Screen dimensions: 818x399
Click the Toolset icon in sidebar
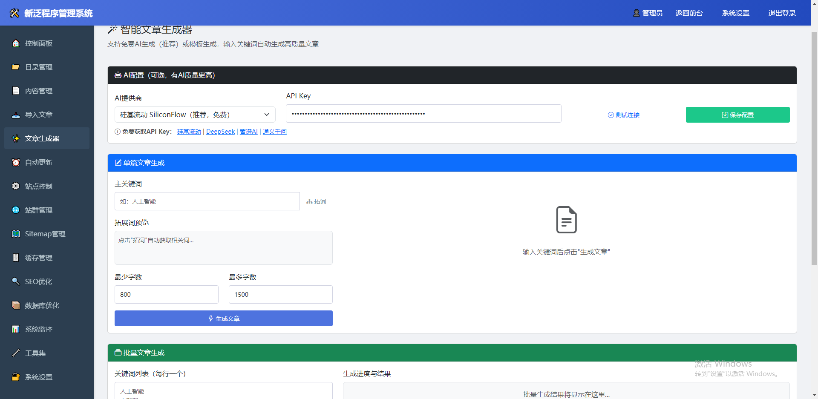tap(16, 353)
